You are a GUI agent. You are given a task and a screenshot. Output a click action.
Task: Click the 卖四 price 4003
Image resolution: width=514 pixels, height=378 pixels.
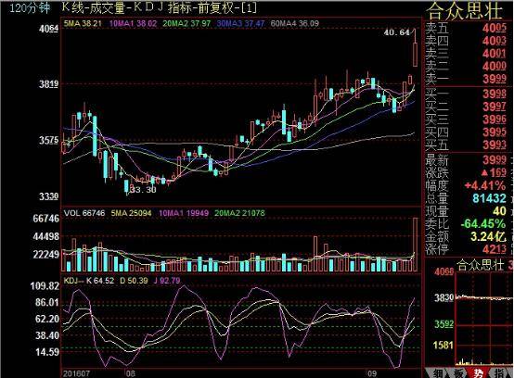495,41
